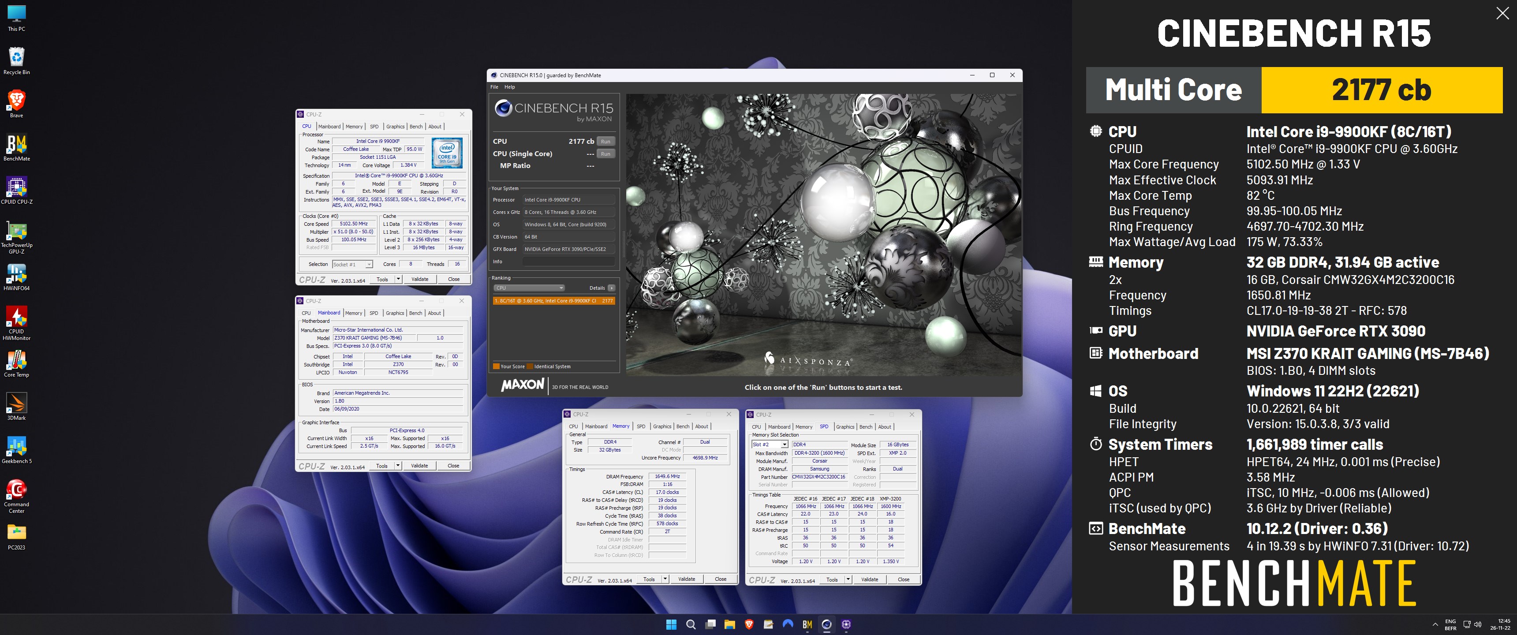Click Close in the CPU-Z motherboard window
The width and height of the screenshot is (1517, 635).
pos(453,466)
